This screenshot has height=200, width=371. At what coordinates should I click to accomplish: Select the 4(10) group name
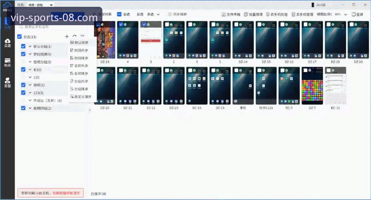(x=38, y=70)
